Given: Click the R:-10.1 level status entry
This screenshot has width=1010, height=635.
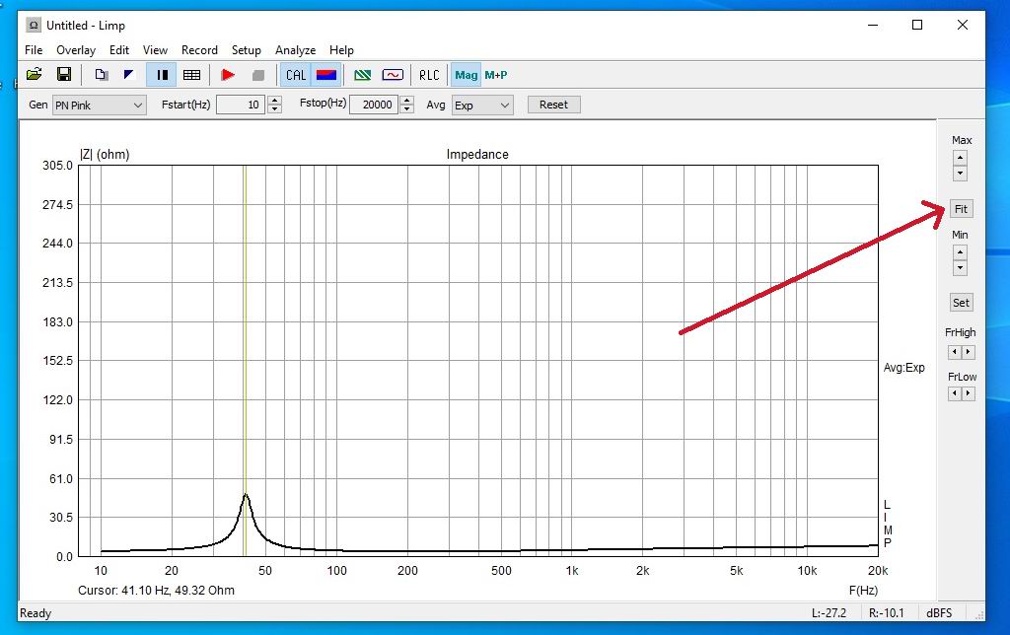Looking at the screenshot, I should pyautogui.click(x=887, y=613).
